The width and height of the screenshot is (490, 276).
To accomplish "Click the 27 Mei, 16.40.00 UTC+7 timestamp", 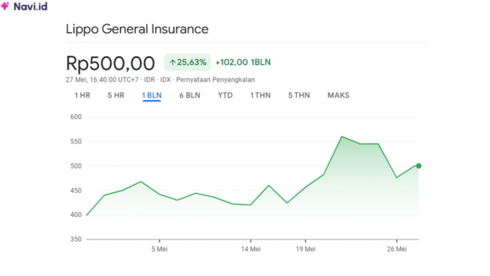I will pos(102,80).
